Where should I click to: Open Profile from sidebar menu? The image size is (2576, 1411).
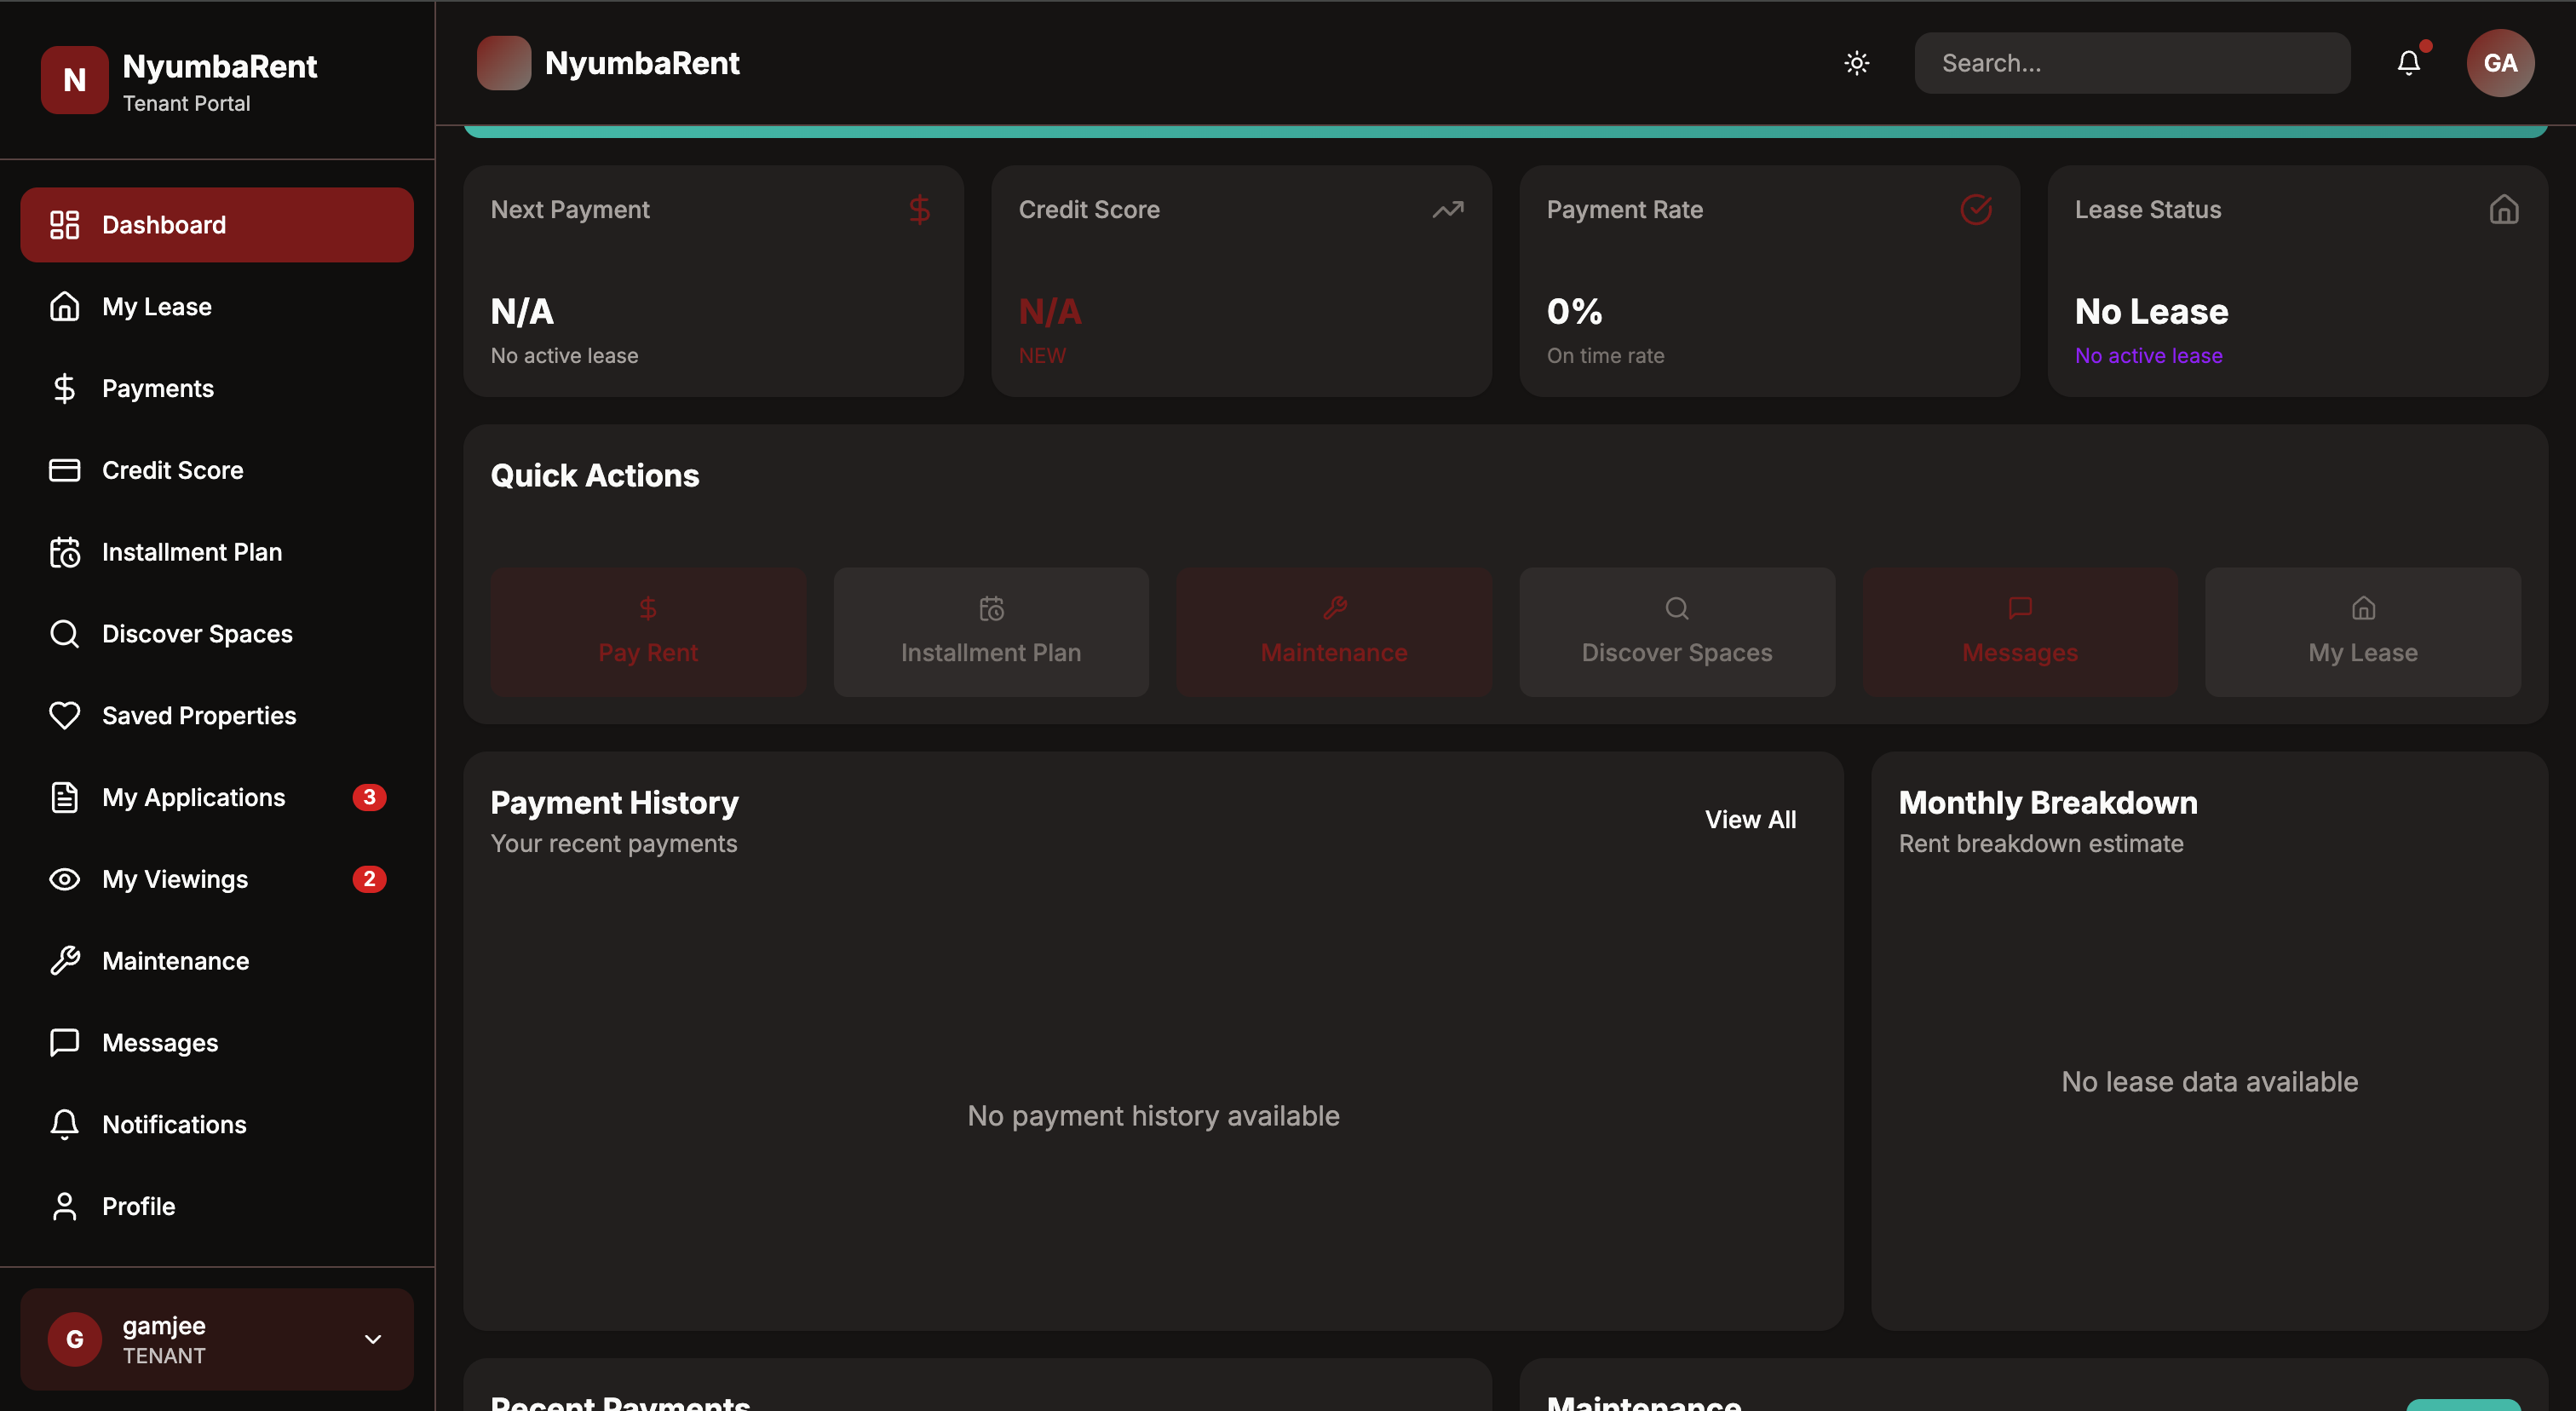point(217,1206)
